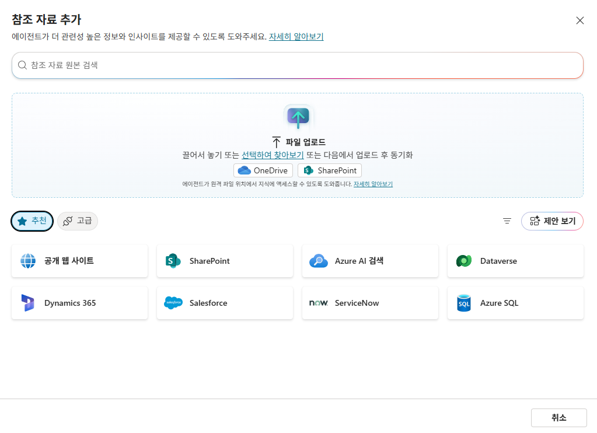Open the Azure SQL database source

(x=515, y=303)
